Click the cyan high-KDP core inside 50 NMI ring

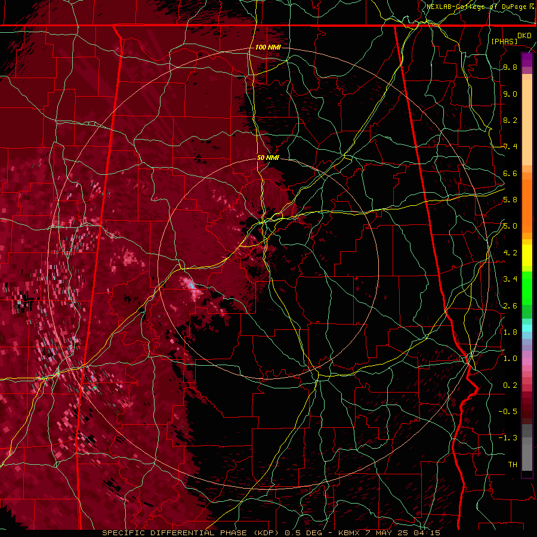(x=191, y=285)
